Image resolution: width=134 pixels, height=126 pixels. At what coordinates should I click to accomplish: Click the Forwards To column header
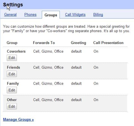tap(44, 43)
